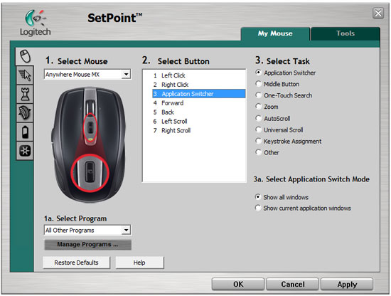This screenshot has width=391, height=296.
Task: Click the Cancel button
Action: pyautogui.click(x=293, y=285)
